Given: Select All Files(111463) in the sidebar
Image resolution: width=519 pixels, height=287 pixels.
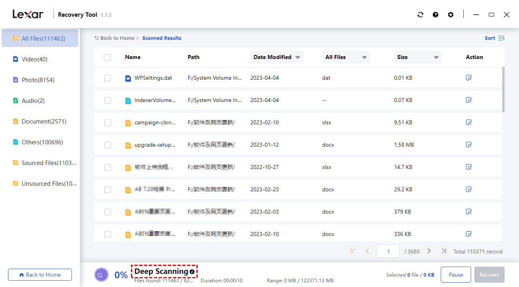Looking at the screenshot, I should click(x=40, y=39).
